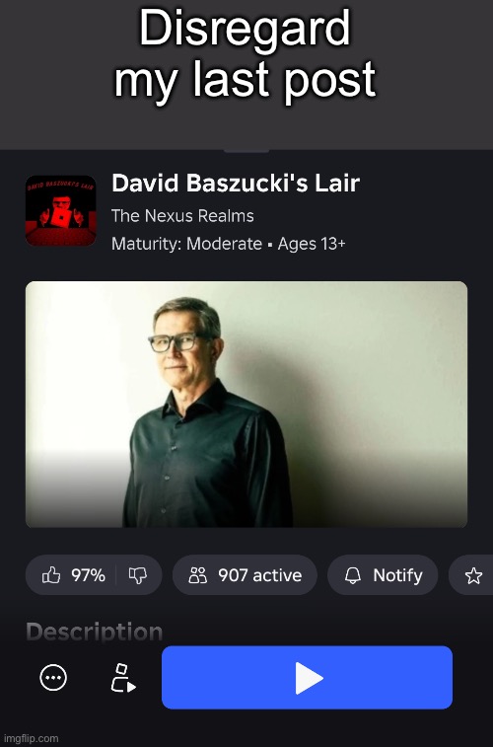Tap the star favorite icon

(x=473, y=575)
